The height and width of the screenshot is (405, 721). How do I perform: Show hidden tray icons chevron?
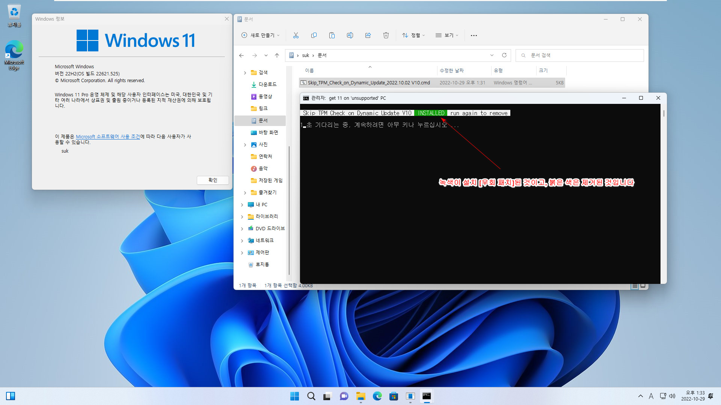pos(641,396)
